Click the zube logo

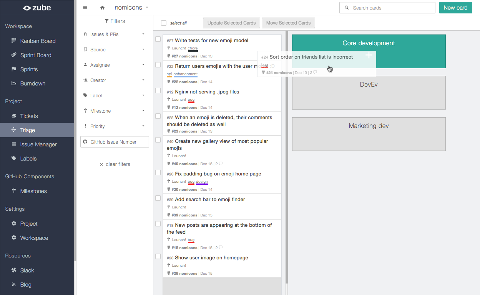37,8
